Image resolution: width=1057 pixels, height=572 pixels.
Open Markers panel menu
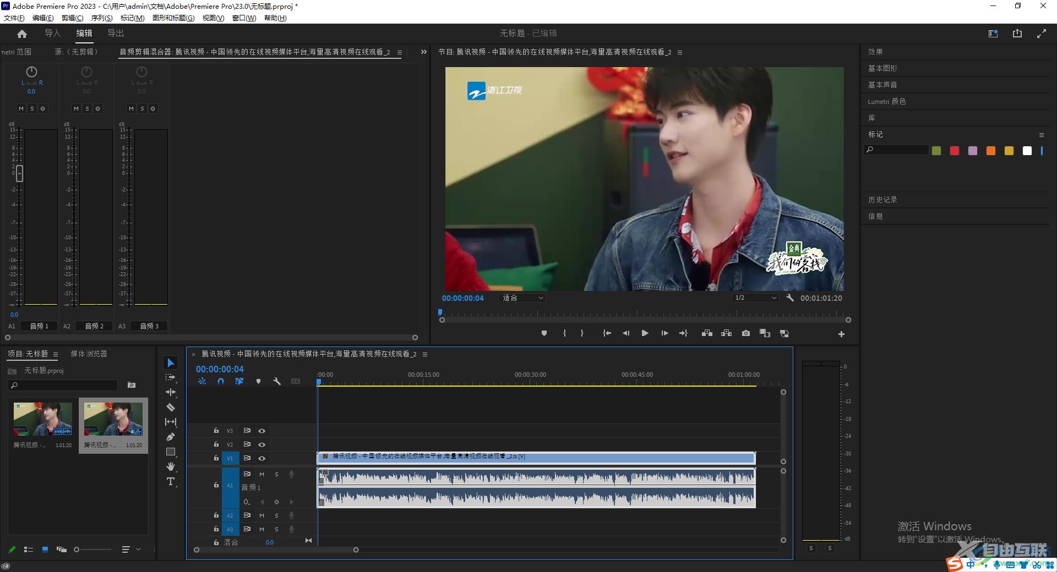[x=1041, y=135]
